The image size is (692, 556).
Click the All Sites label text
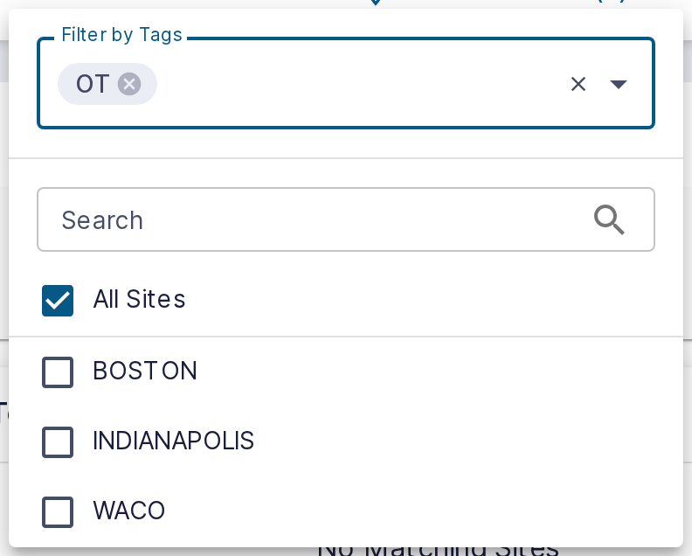click(x=139, y=299)
